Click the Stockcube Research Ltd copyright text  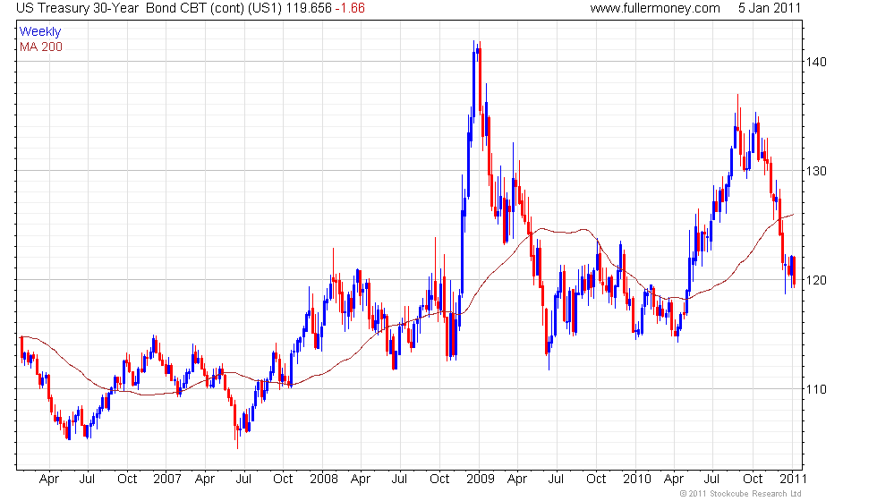click(x=741, y=494)
